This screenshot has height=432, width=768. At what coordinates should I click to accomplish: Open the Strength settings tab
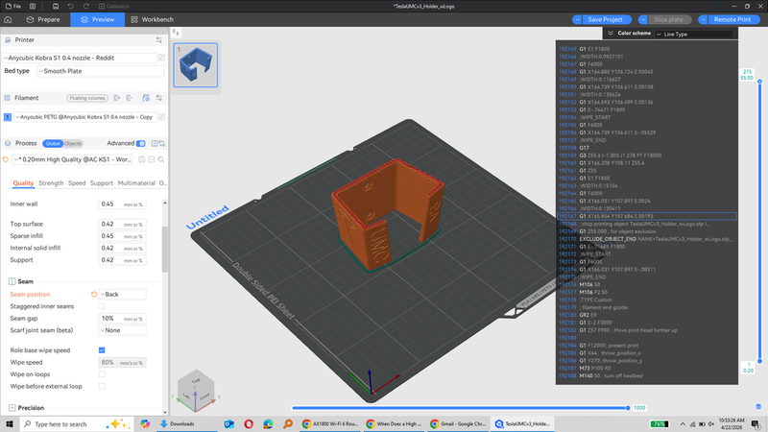tap(51, 182)
